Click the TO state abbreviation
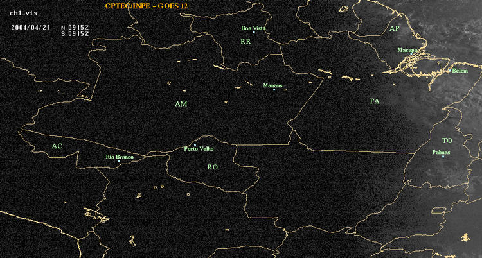This screenshot has height=258, width=482. coord(447,141)
